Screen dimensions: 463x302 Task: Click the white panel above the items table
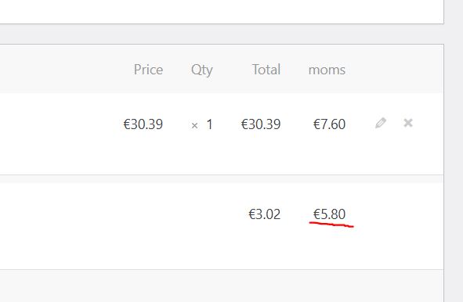pyautogui.click(x=222, y=11)
